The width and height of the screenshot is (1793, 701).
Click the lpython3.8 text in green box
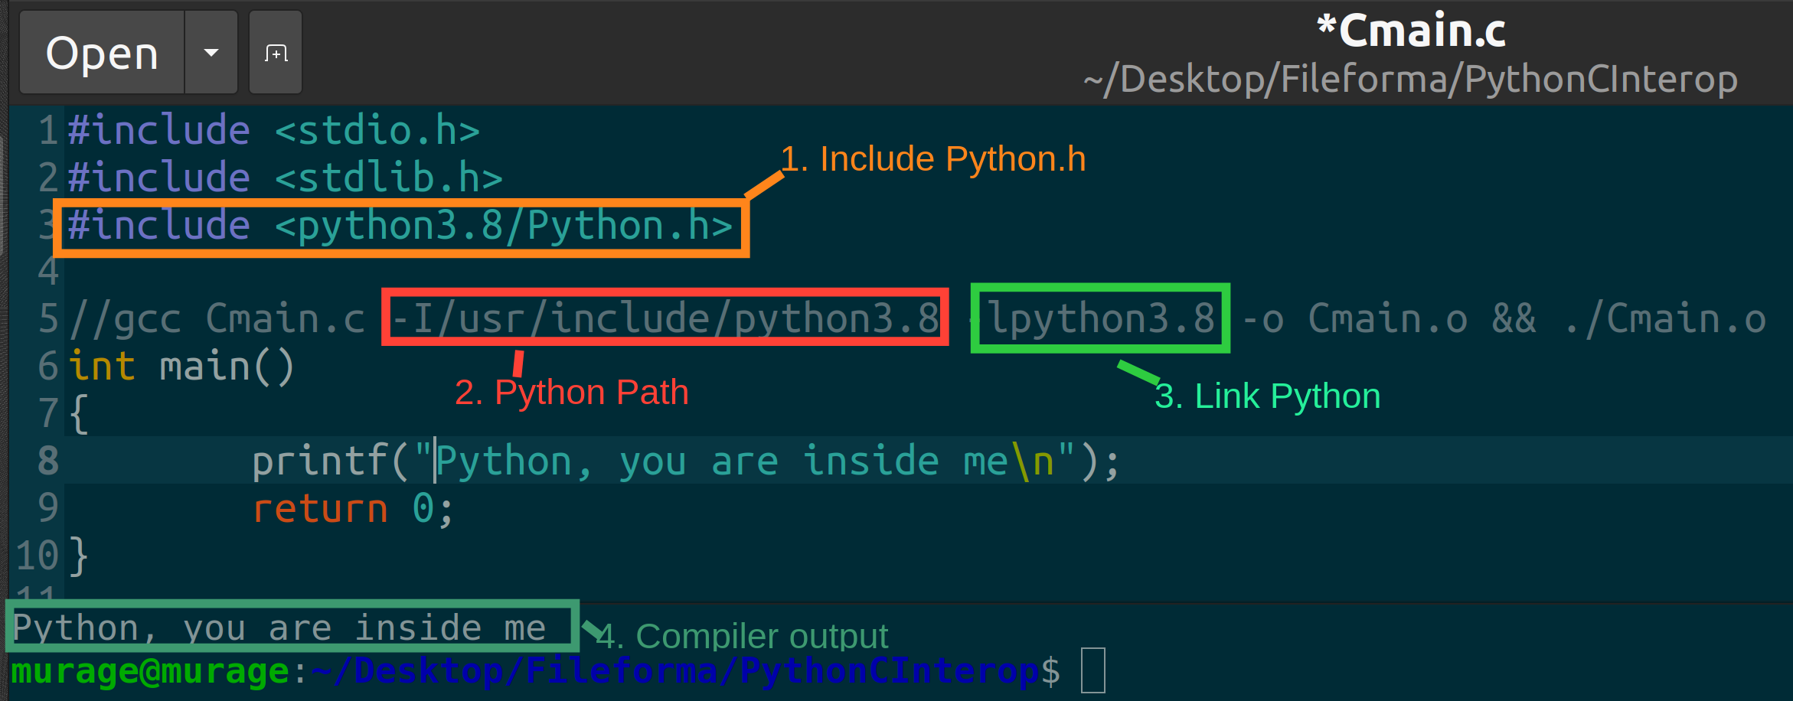pyautogui.click(x=1100, y=317)
